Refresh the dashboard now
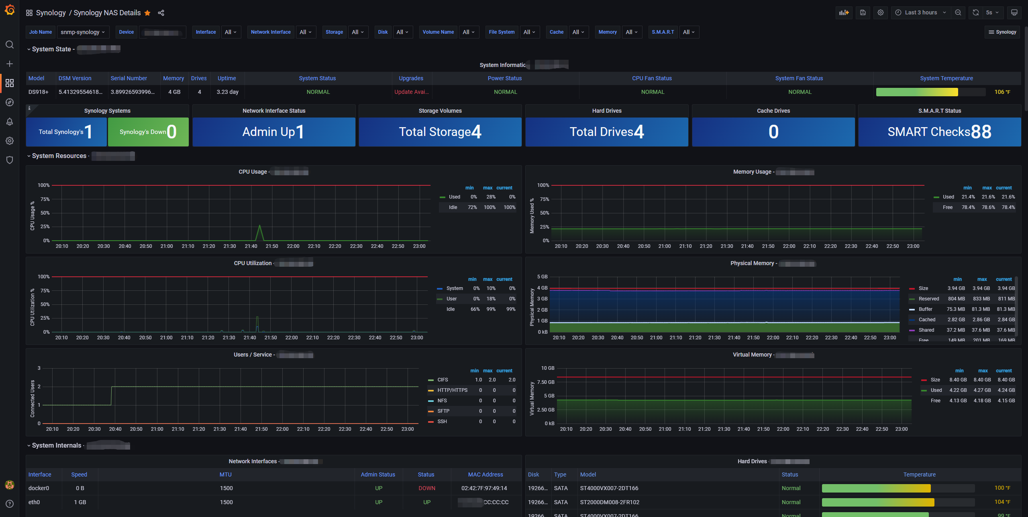 point(976,12)
